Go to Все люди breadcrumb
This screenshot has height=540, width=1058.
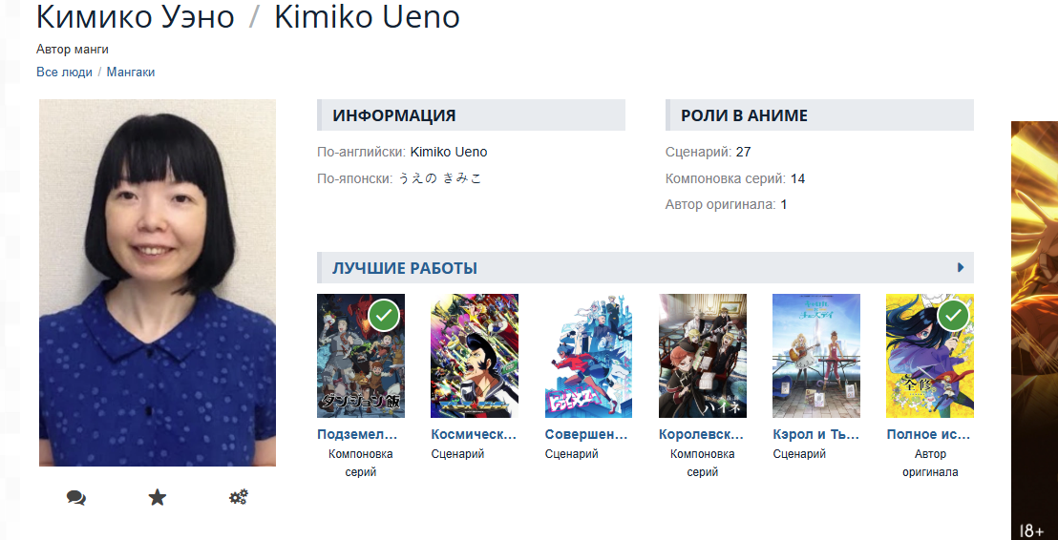[x=64, y=73]
